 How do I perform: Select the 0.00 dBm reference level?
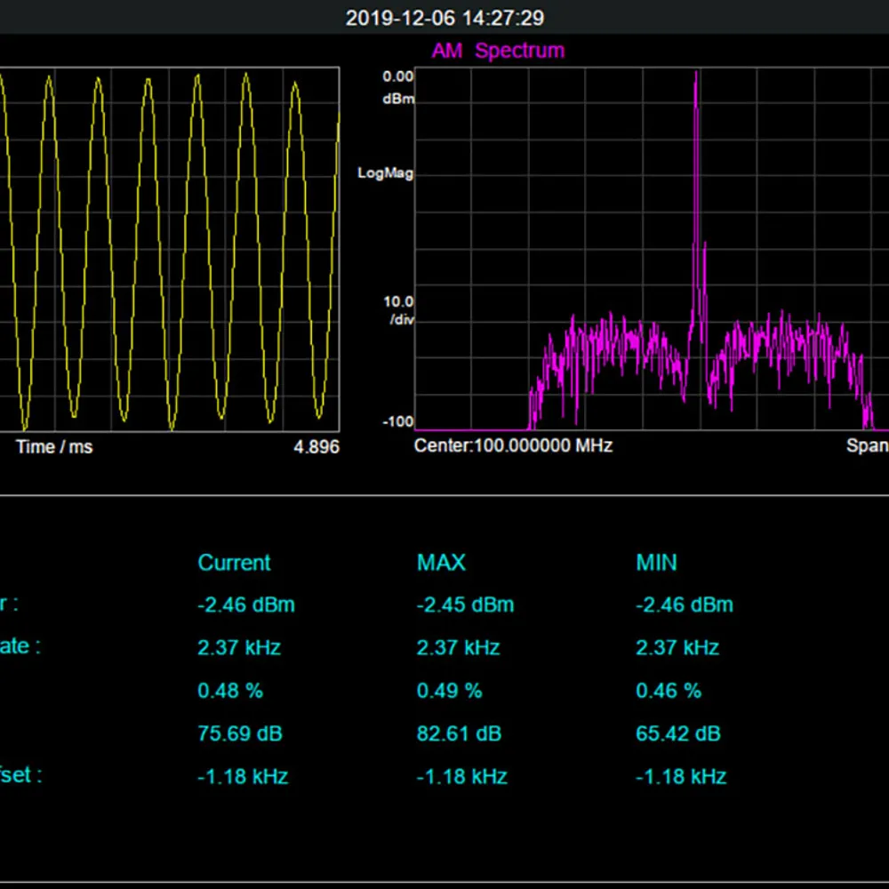[397, 86]
